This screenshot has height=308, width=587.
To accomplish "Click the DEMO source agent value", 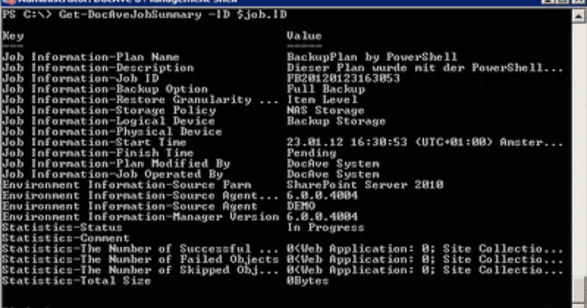I will [x=300, y=206].
